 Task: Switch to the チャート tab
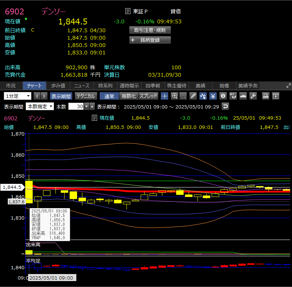pyautogui.click(x=34, y=86)
